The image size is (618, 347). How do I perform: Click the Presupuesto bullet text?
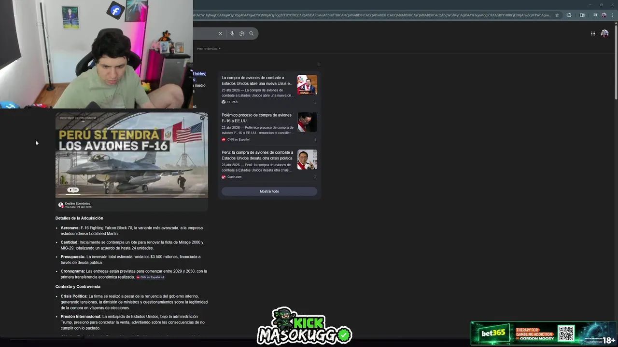click(130, 260)
